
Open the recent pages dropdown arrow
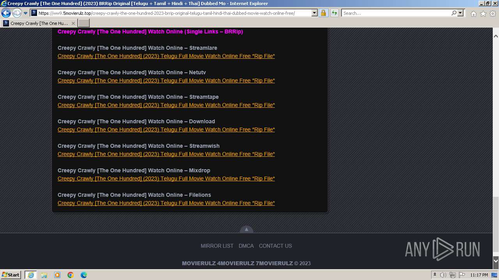[x=26, y=13]
